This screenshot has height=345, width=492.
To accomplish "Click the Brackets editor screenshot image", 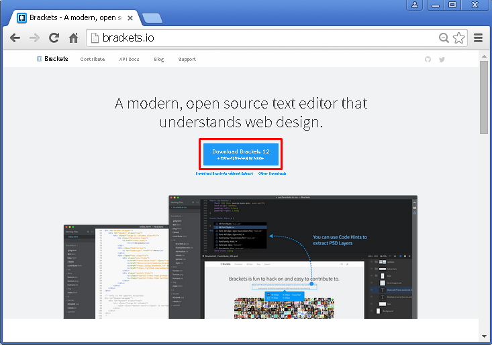I will (240, 257).
